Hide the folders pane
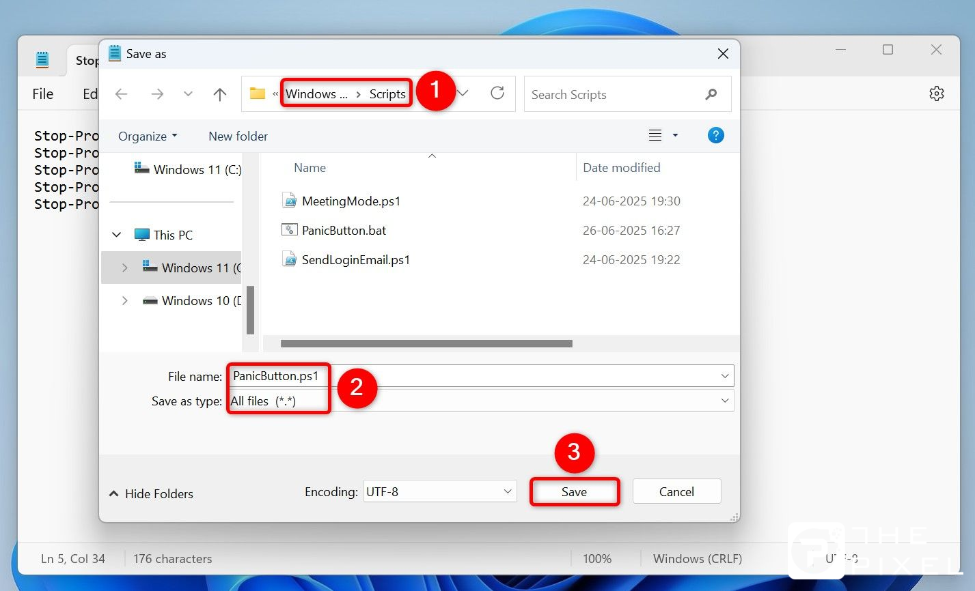The width and height of the screenshot is (975, 591). pos(151,493)
